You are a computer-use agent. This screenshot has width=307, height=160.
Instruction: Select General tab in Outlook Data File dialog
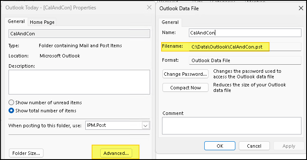click(x=170, y=22)
